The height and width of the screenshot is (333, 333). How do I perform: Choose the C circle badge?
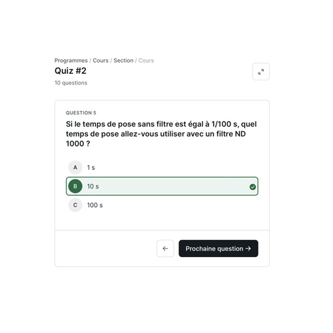[75, 205]
